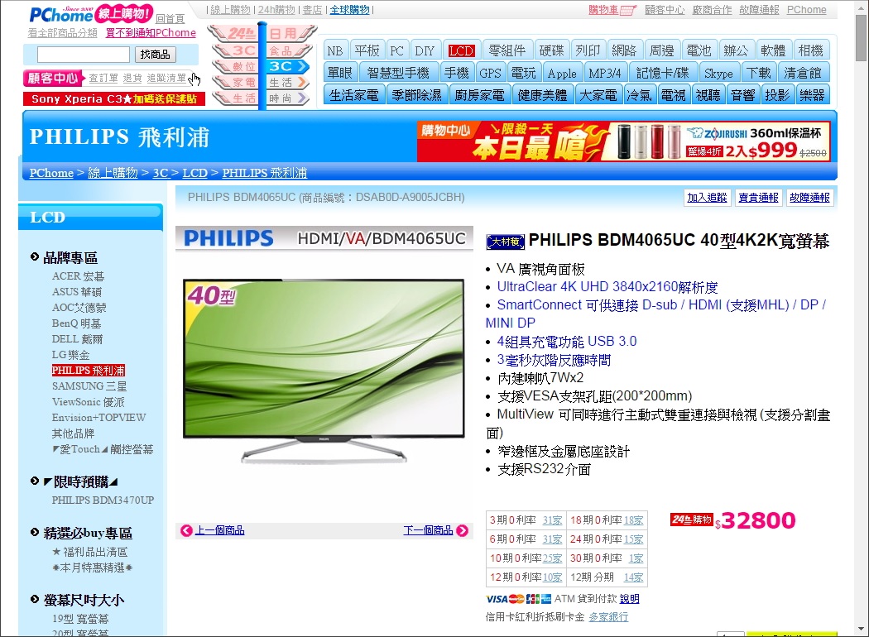Screen dimensions: 869x637
Task: Click 4組具充電功能 USB 3.0 link
Action: [567, 341]
